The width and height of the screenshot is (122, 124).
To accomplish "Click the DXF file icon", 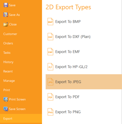I will click(x=50, y=36).
